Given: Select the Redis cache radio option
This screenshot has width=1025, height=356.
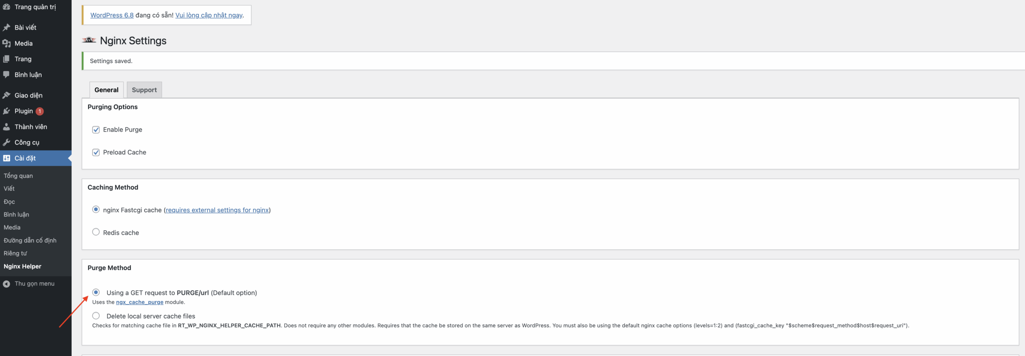Looking at the screenshot, I should [96, 232].
